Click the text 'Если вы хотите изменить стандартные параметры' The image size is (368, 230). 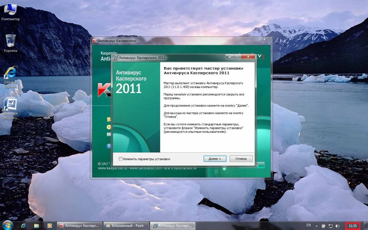(x=201, y=124)
